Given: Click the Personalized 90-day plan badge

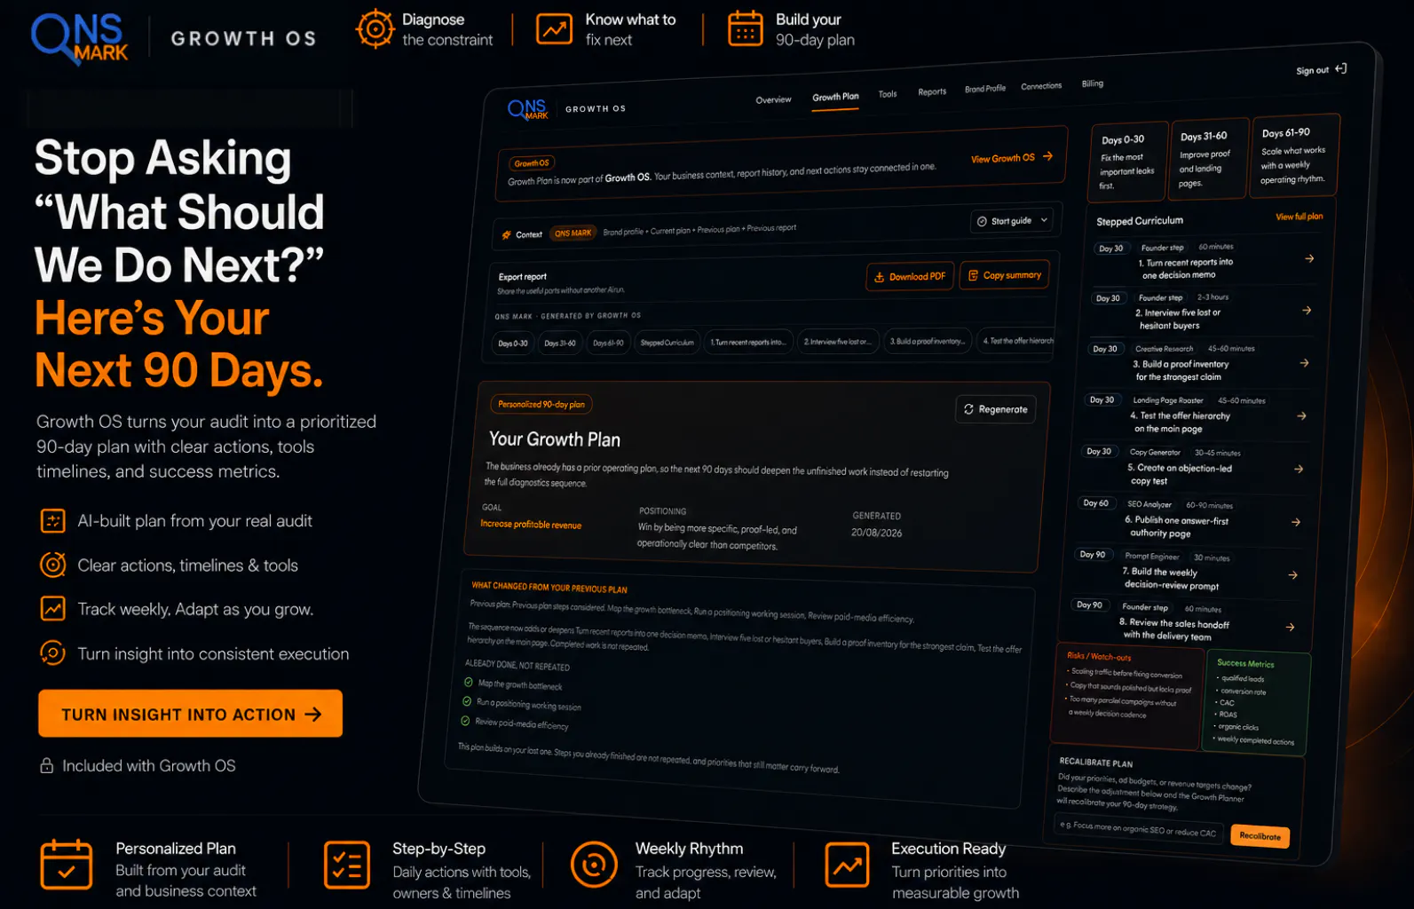Looking at the screenshot, I should point(541,405).
